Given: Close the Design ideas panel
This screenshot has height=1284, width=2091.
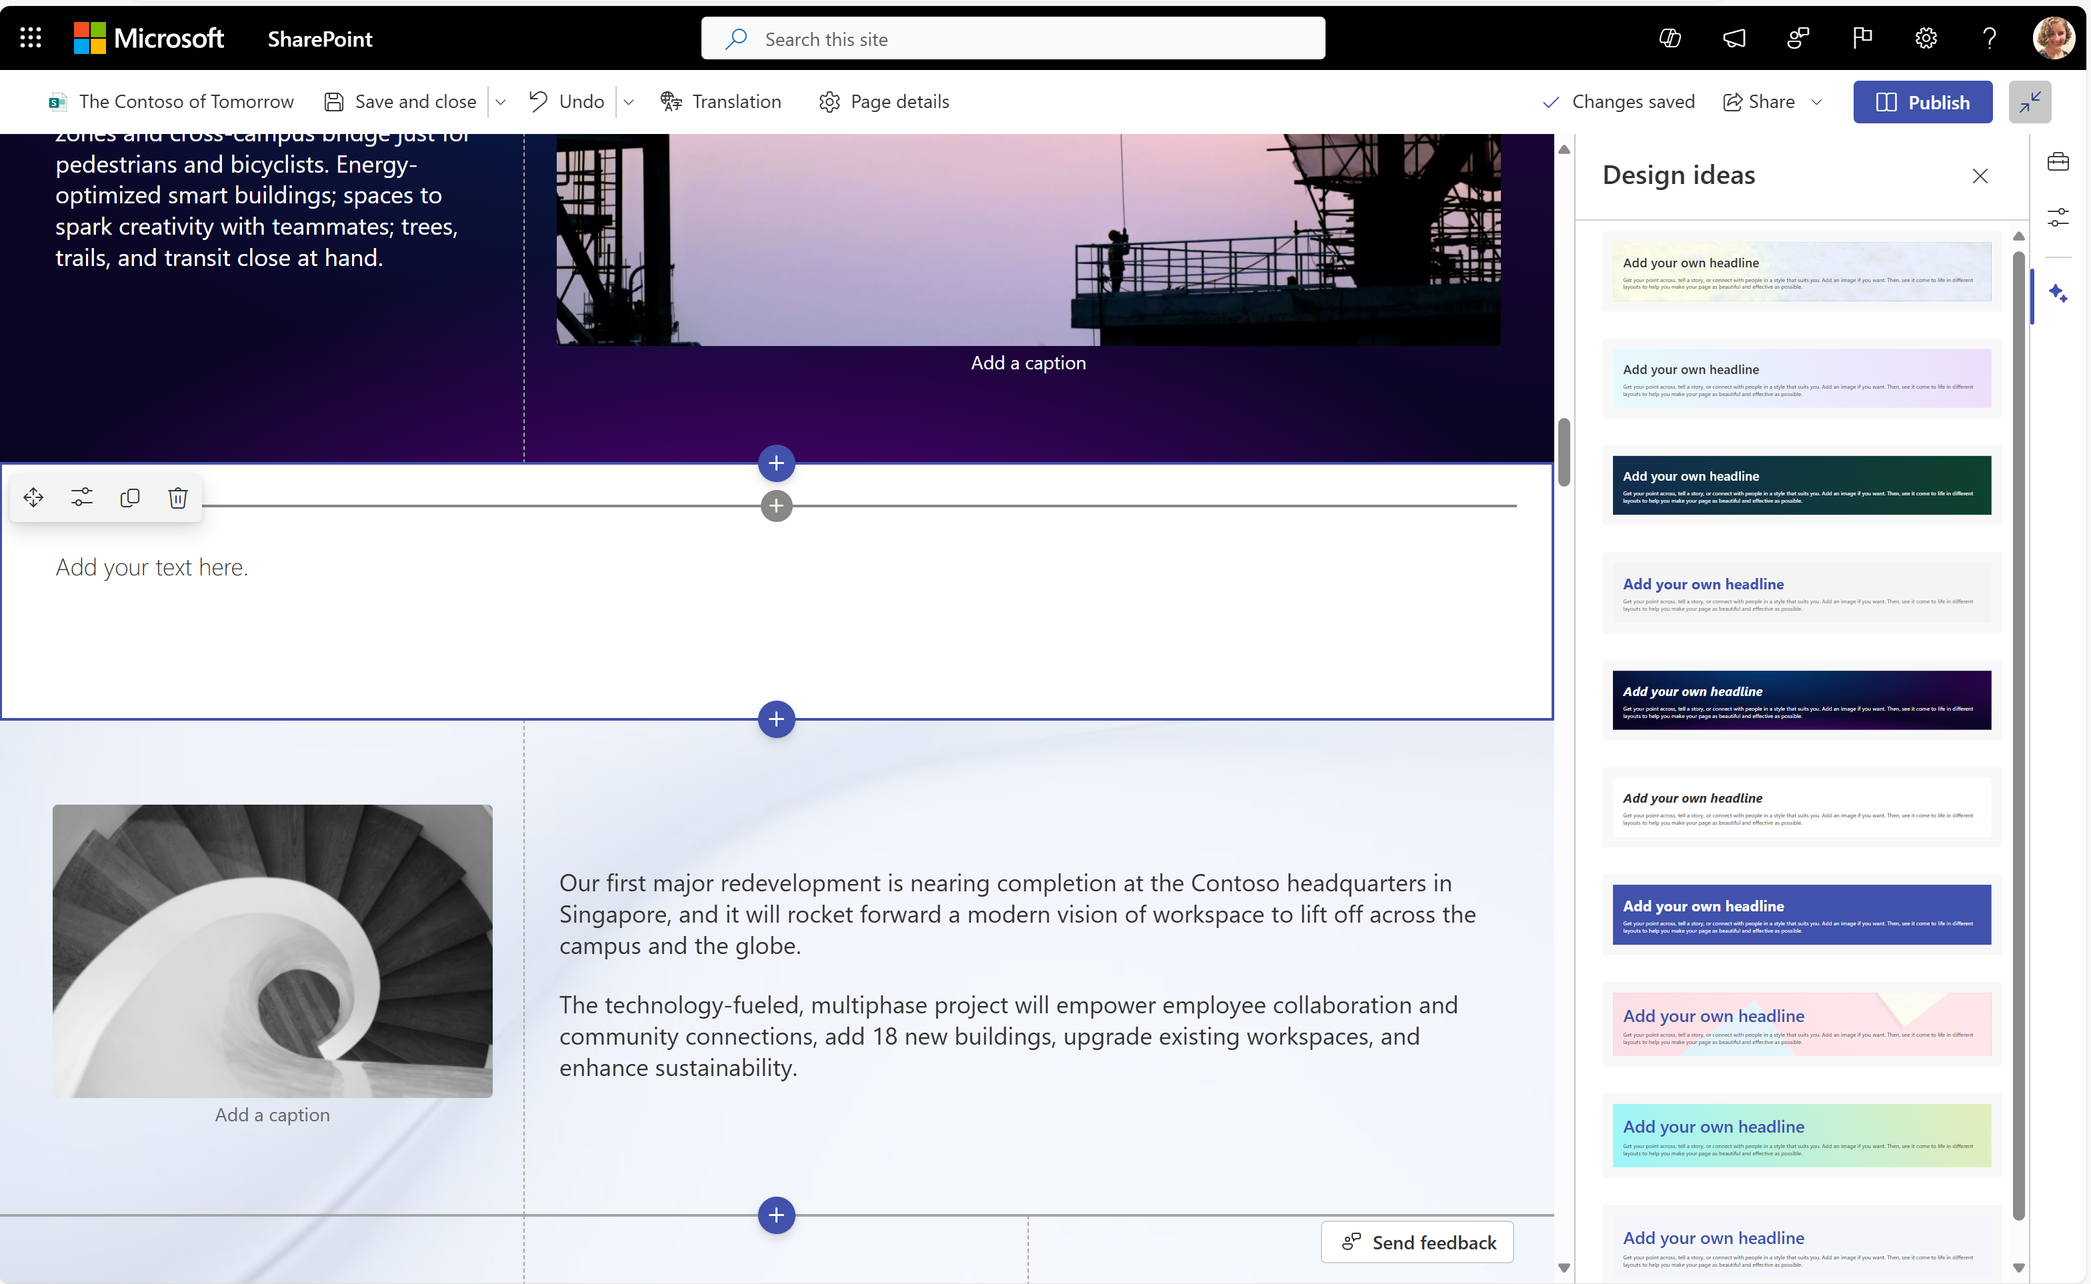Looking at the screenshot, I should [1980, 176].
